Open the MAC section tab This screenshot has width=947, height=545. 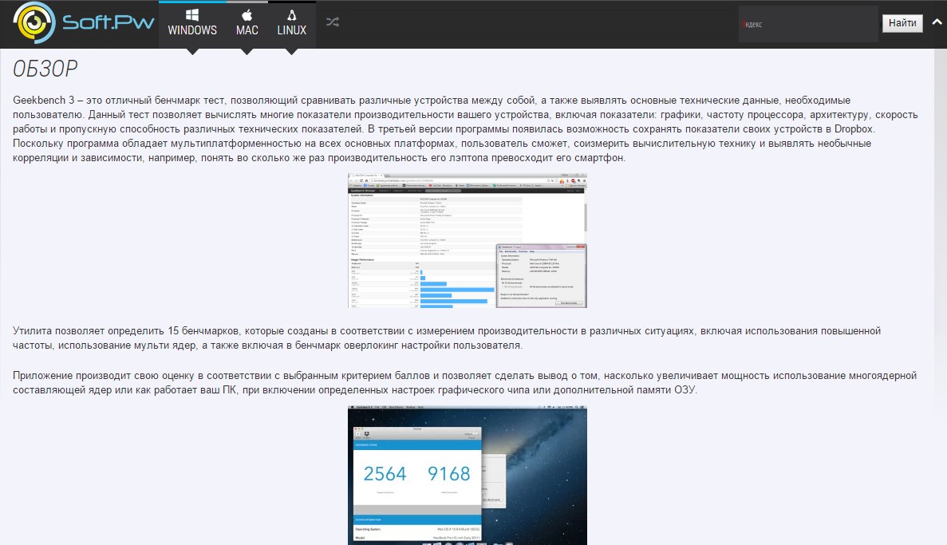click(247, 24)
